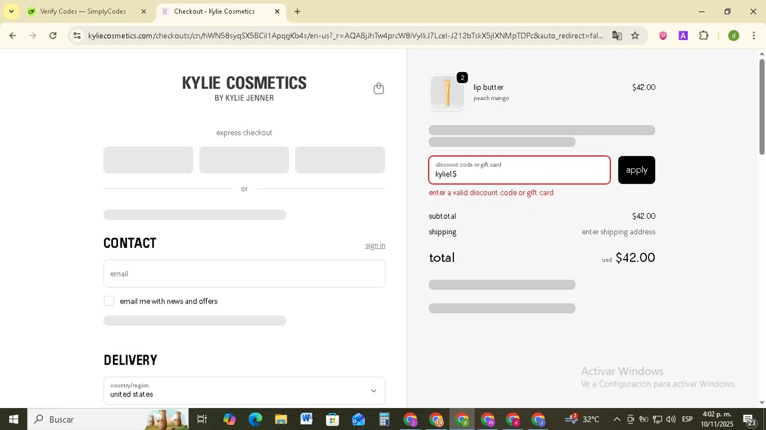Image resolution: width=766 pixels, height=430 pixels.
Task: Bookmark this page with the star icon
Action: pyautogui.click(x=635, y=36)
